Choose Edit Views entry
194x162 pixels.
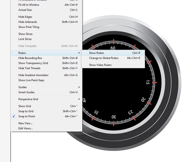click(x=47, y=128)
